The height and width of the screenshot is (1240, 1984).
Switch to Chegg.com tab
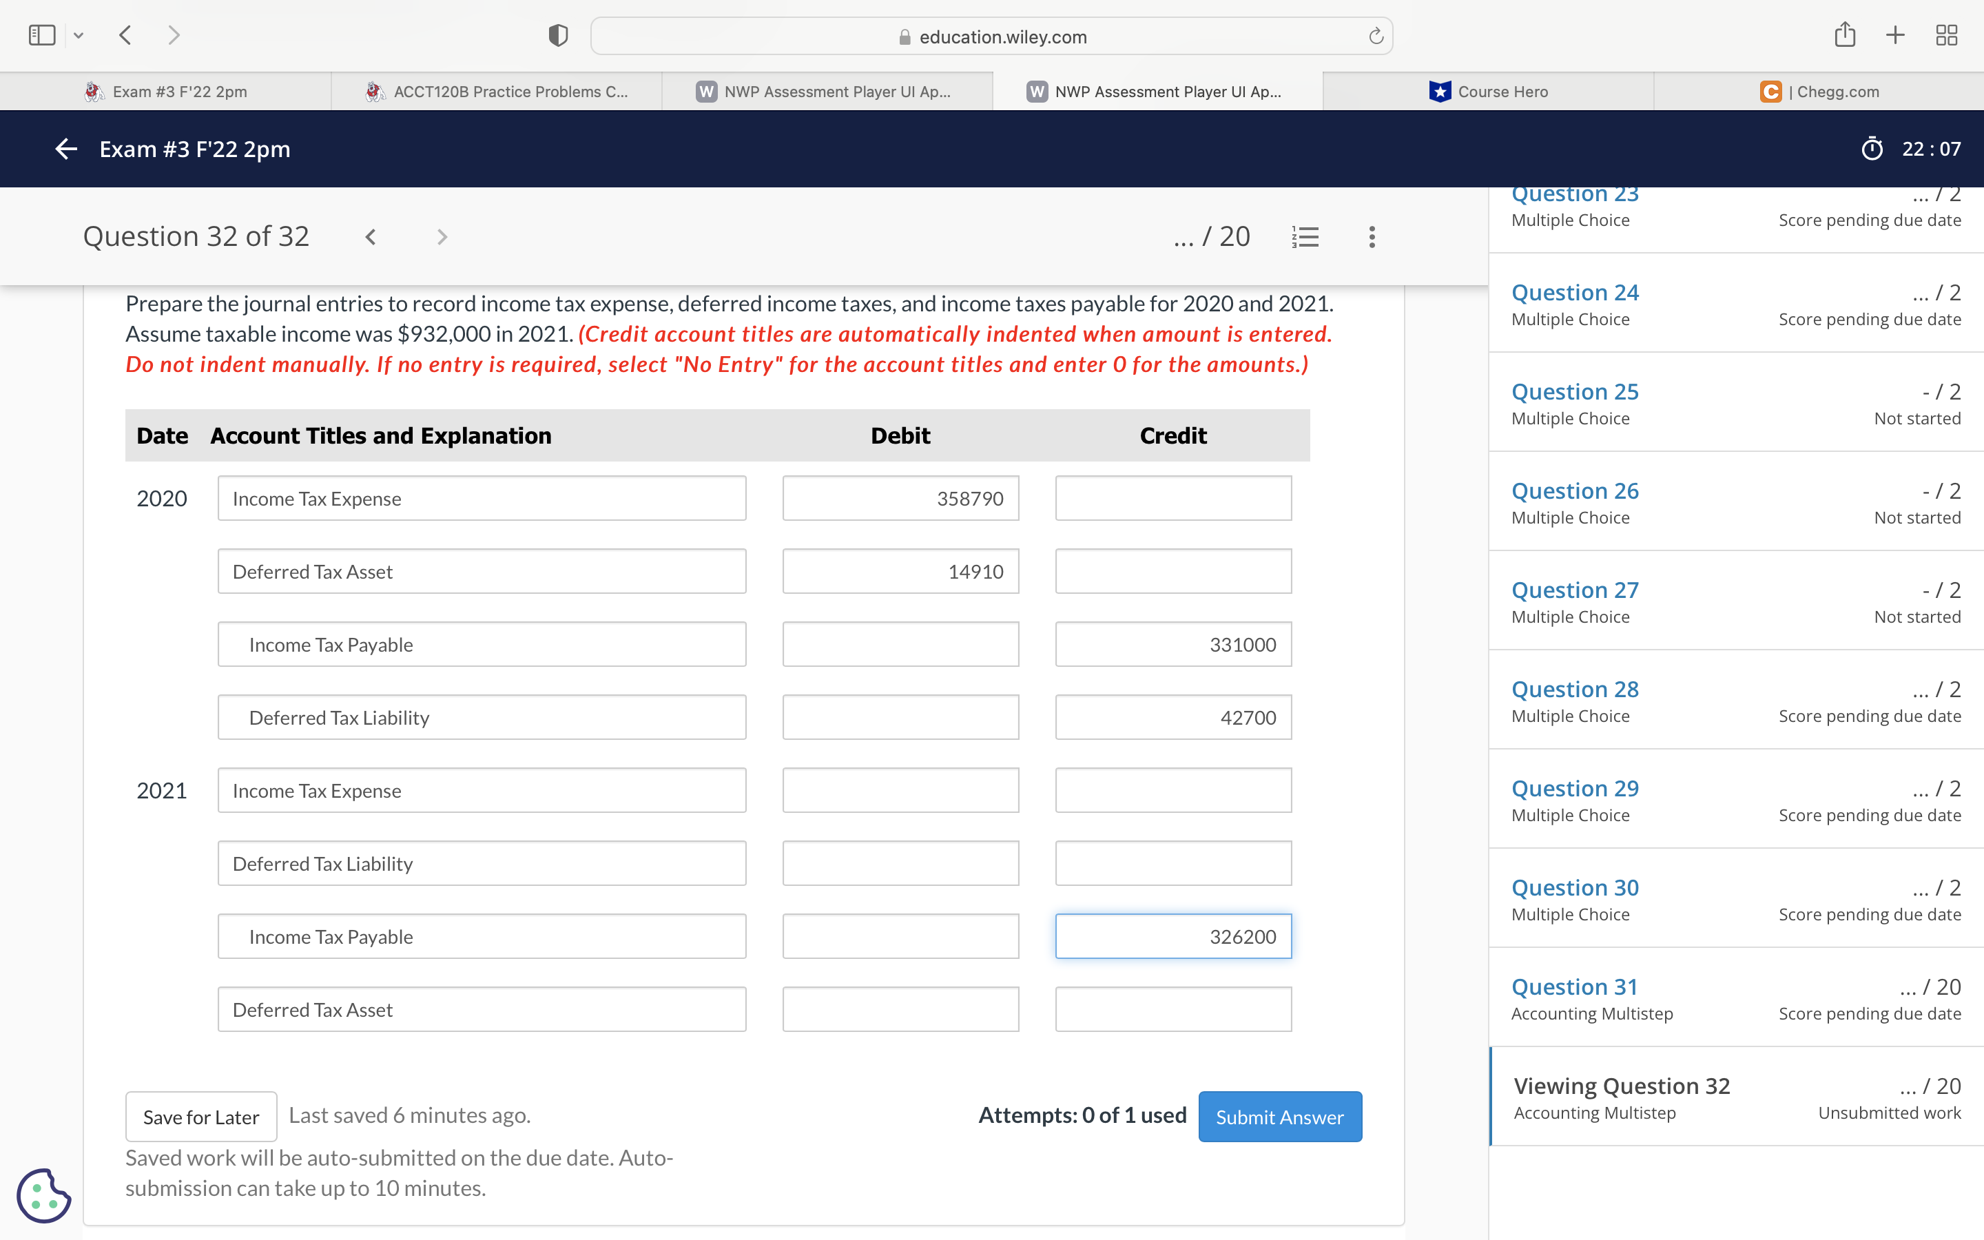[x=1819, y=91]
